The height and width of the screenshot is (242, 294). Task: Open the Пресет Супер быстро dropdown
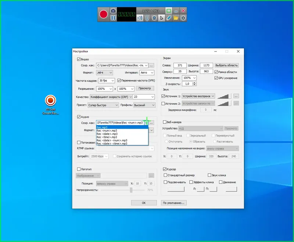click(103, 105)
